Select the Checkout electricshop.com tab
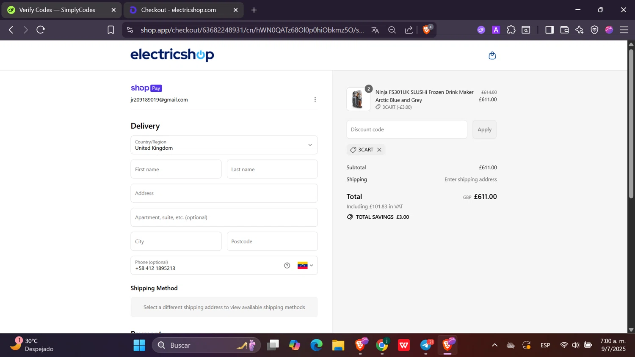 point(184,10)
